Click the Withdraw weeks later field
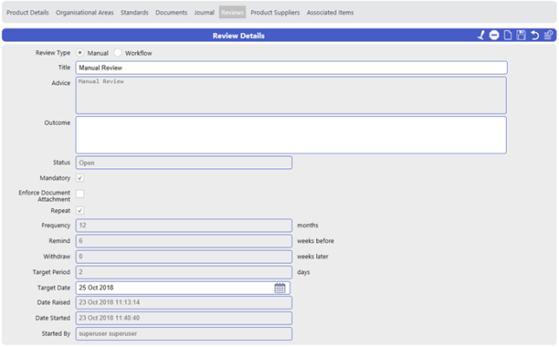 [184, 257]
